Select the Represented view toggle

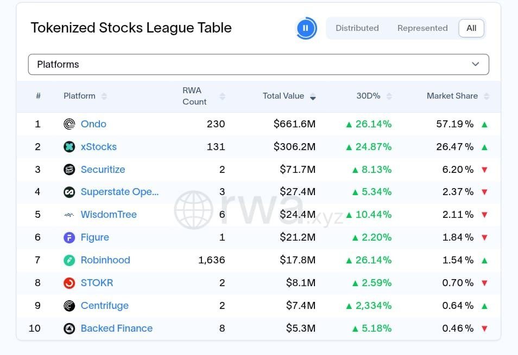(422, 28)
